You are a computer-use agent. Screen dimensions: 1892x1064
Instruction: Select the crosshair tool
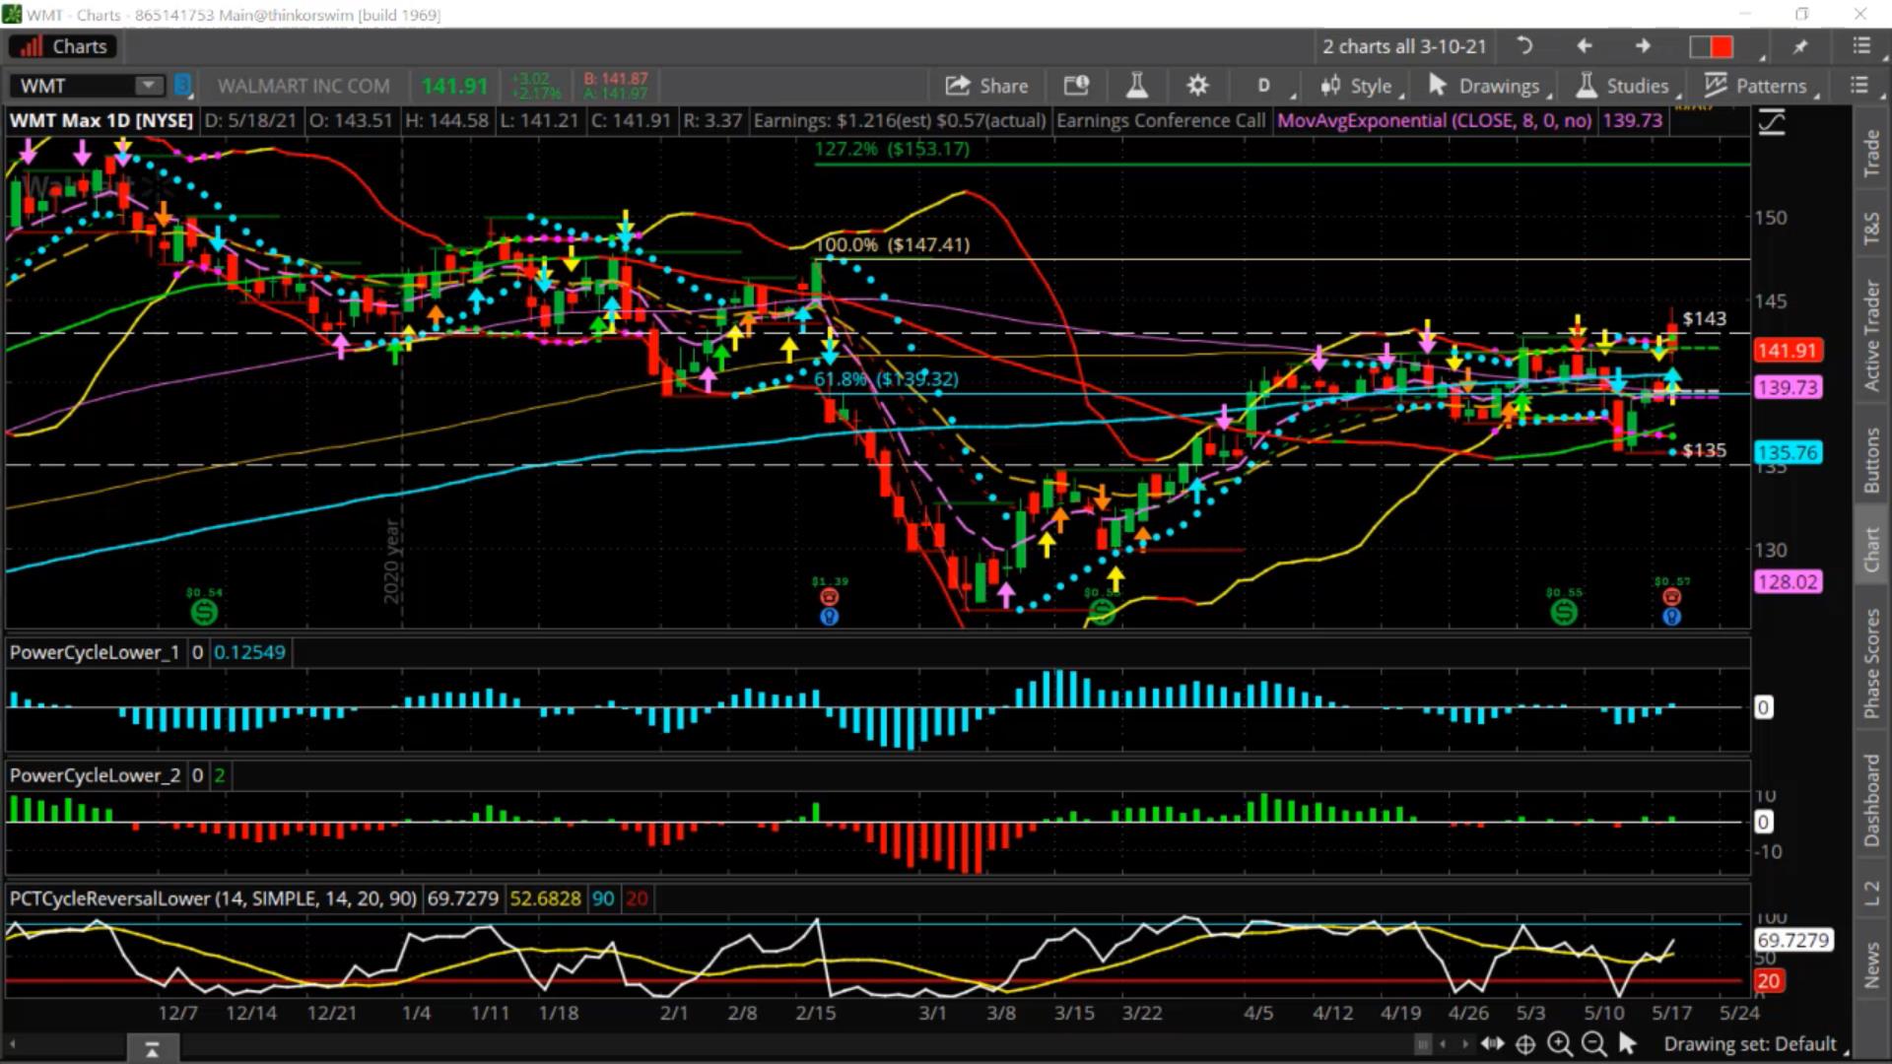click(x=1525, y=1044)
